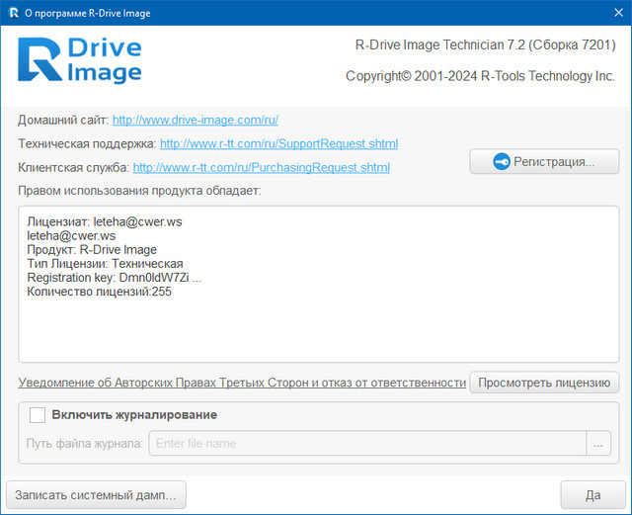Confirm the dialog with the Да button

[x=592, y=494]
